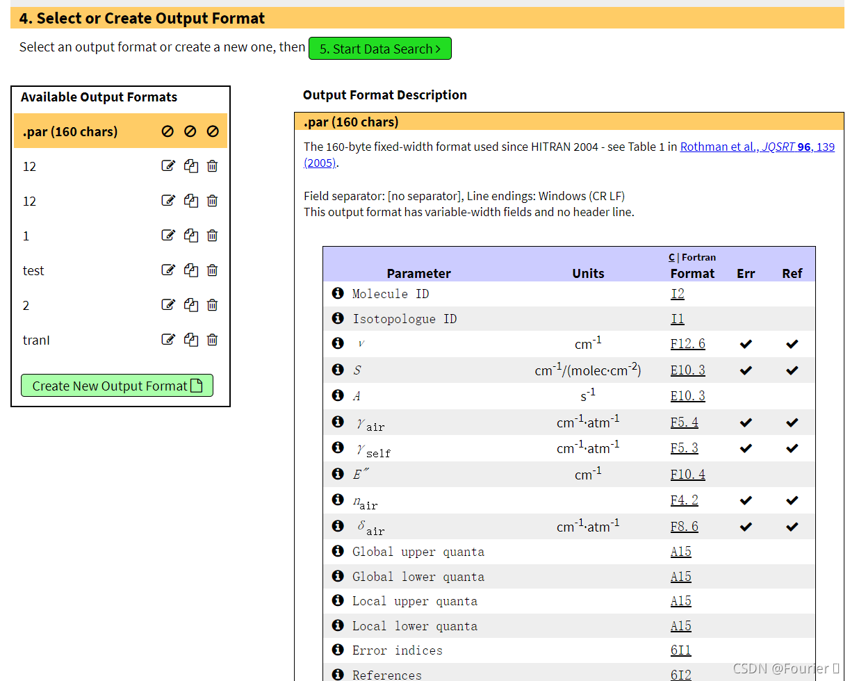Screen dimensions: 850x681
Task: Edit the output format named '1'
Action: (x=168, y=235)
